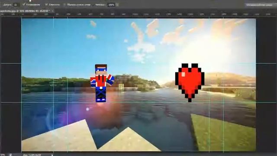Viewport: 277px width, 156px height.
Task: Open the status bar info arrow menu
Action: click(52, 155)
